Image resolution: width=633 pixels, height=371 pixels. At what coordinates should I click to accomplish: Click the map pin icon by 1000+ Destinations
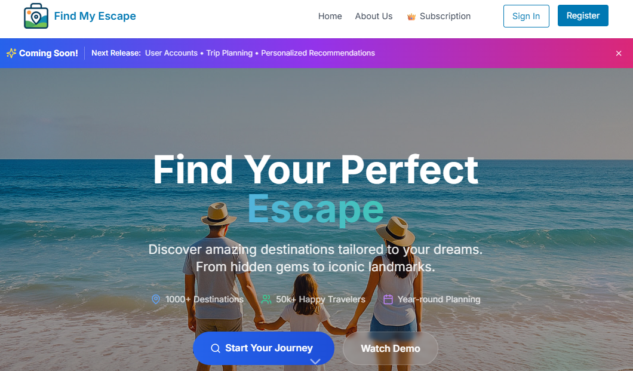[156, 299]
